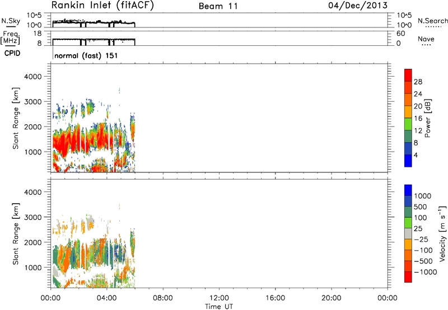Click the 'Velocity [m s-1]' colorbar title
The width and height of the screenshot is (448, 310).
(x=442, y=233)
